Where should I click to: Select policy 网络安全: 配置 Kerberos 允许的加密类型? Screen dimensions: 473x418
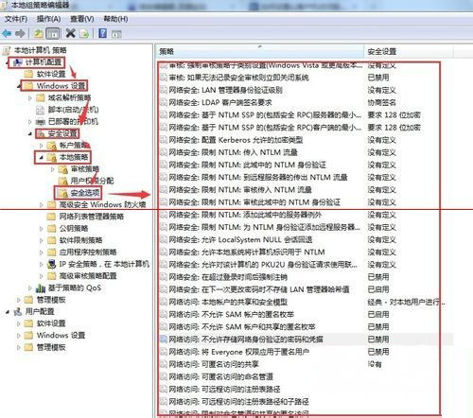[x=236, y=140]
